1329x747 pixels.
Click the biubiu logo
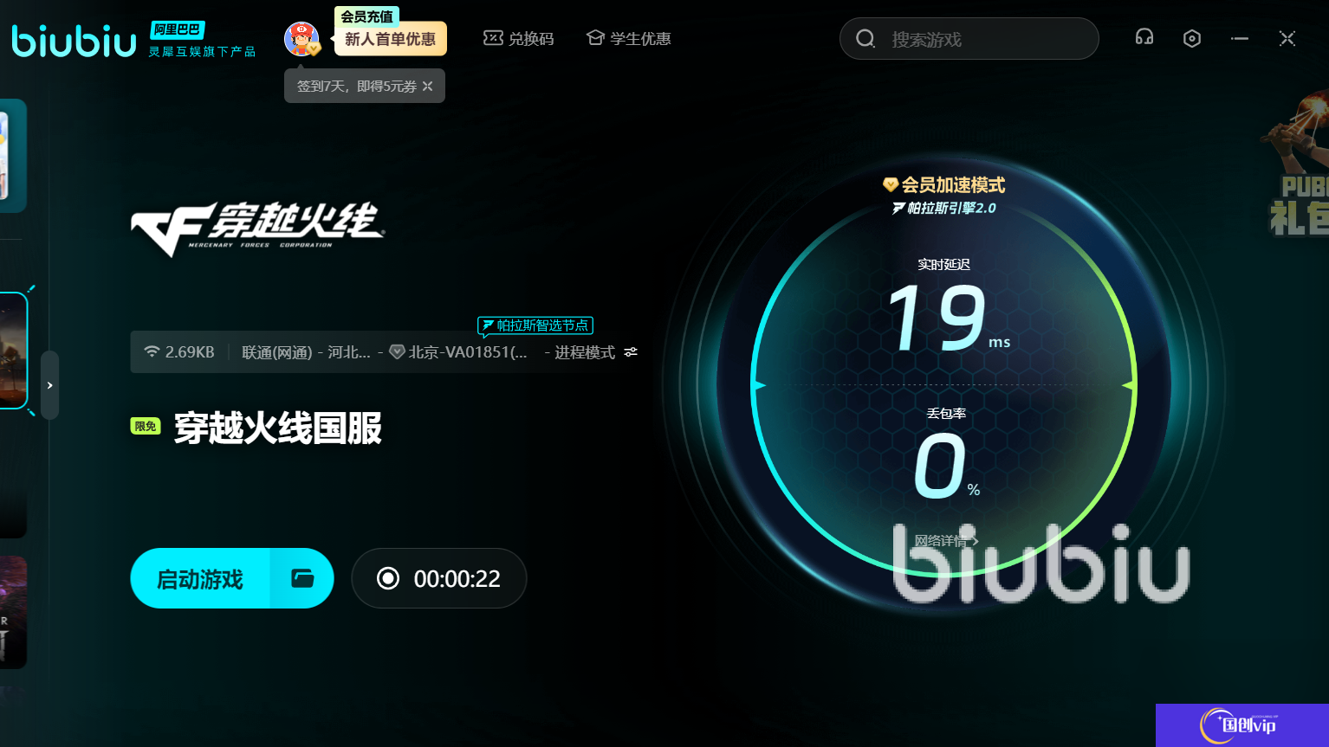point(75,41)
